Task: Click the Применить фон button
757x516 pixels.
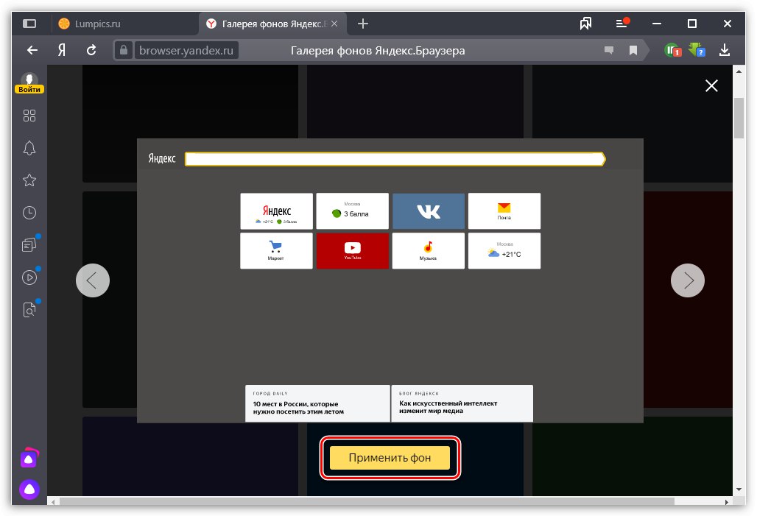Action: coord(390,458)
